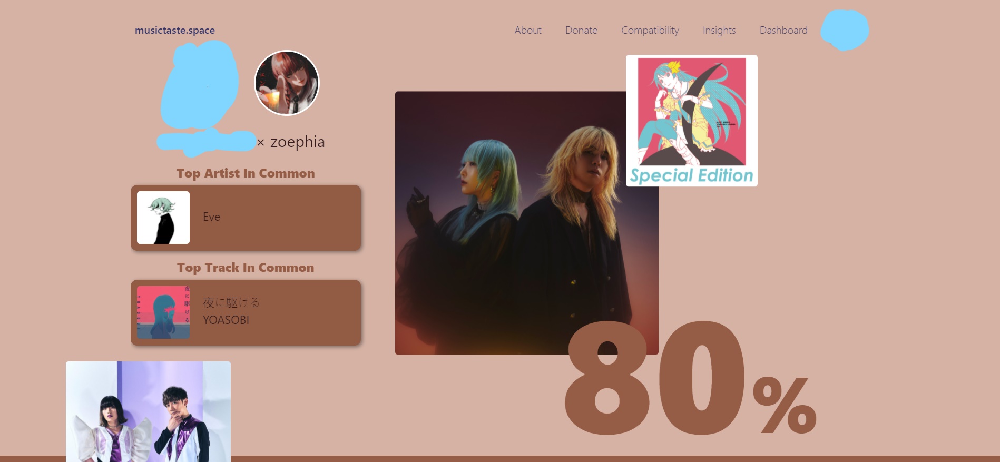The height and width of the screenshot is (462, 1000).
Task: Click the Top Artist In Common heading
Action: pos(246,173)
